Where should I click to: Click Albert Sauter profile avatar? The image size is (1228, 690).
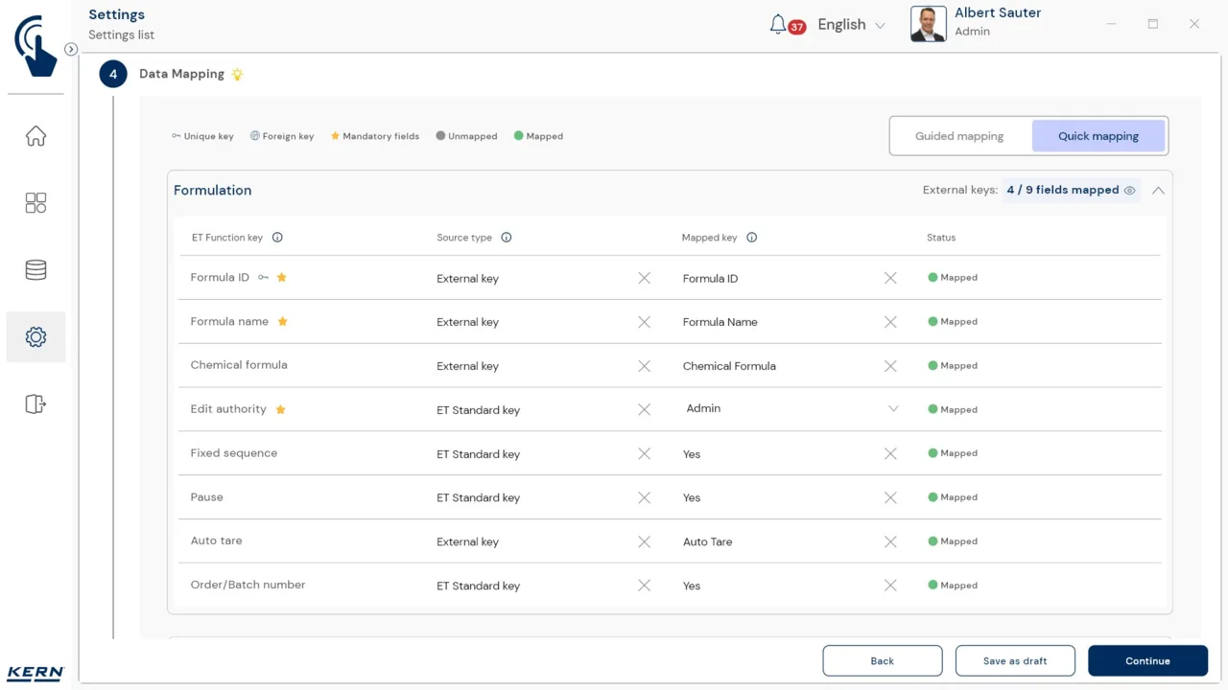pos(928,24)
